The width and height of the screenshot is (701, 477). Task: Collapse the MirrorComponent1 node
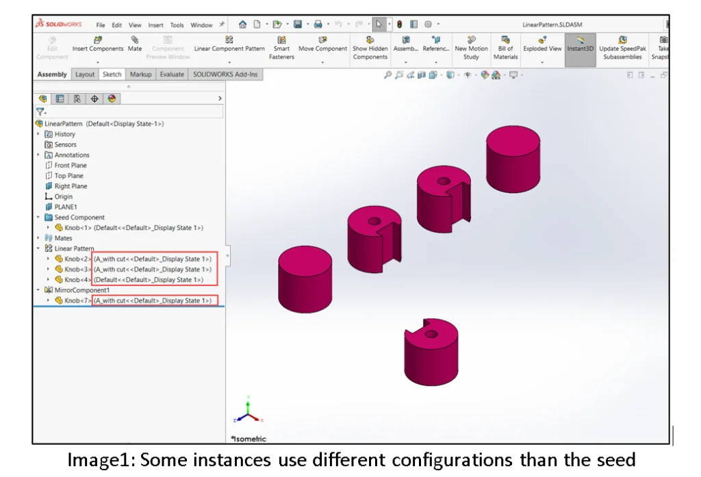coord(39,290)
